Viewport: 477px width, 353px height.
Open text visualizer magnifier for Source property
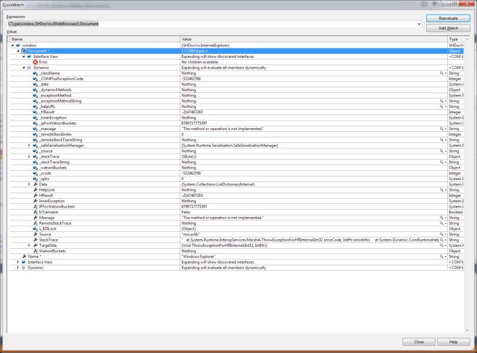coord(441,234)
